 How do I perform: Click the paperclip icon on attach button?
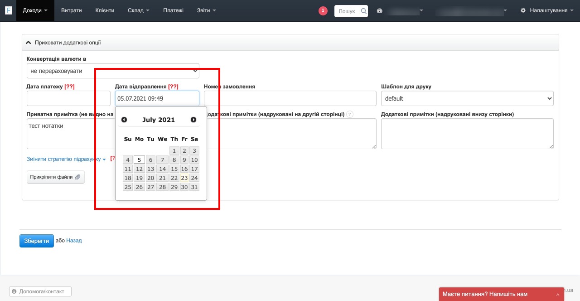77,177
